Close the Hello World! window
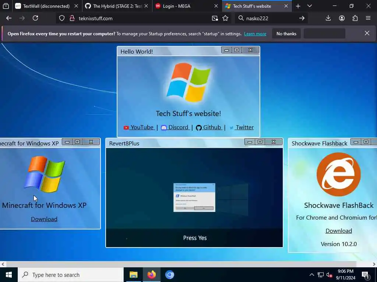Screen dimensions: 377x282 pyautogui.click(x=250, y=50)
